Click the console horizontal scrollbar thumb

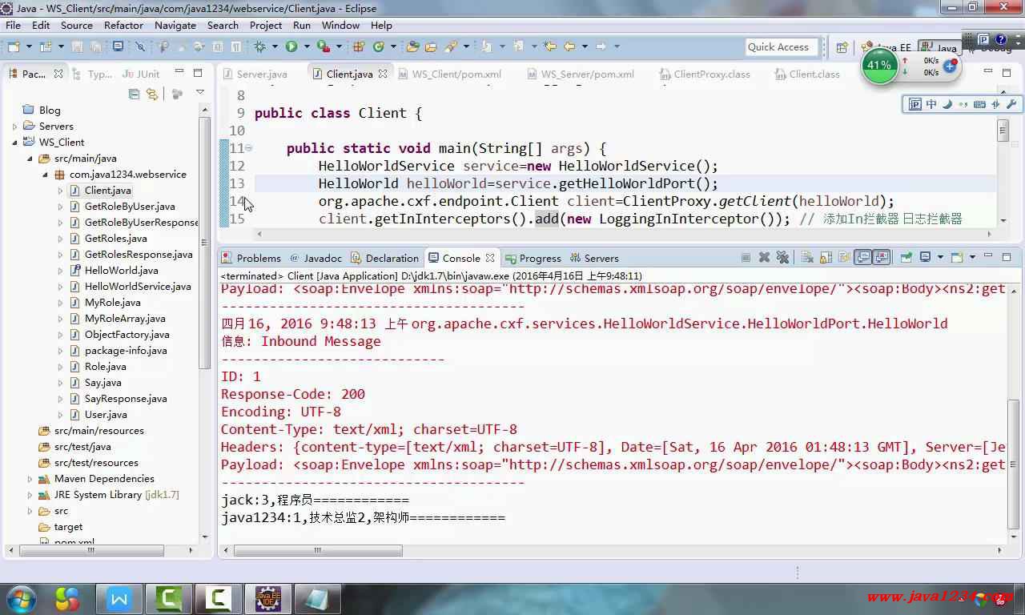(x=318, y=550)
